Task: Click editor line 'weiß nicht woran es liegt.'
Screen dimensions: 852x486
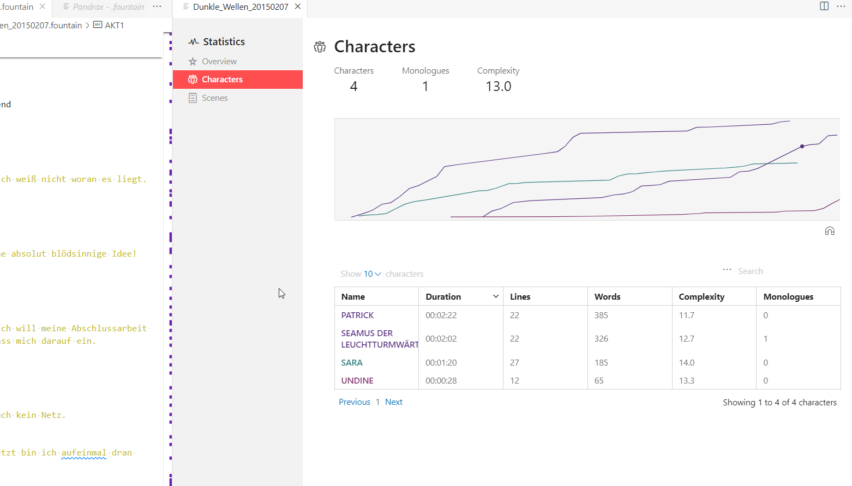Action: tap(81, 179)
